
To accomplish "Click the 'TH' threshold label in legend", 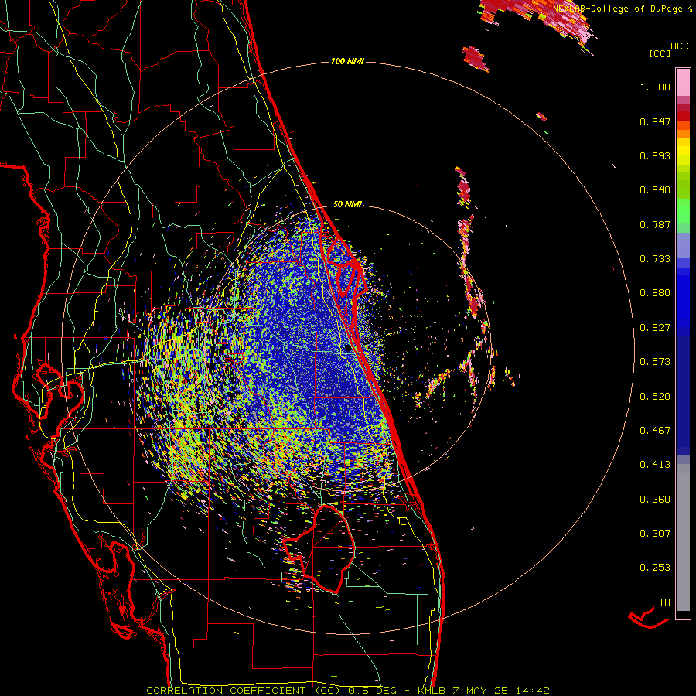I will click(x=664, y=602).
